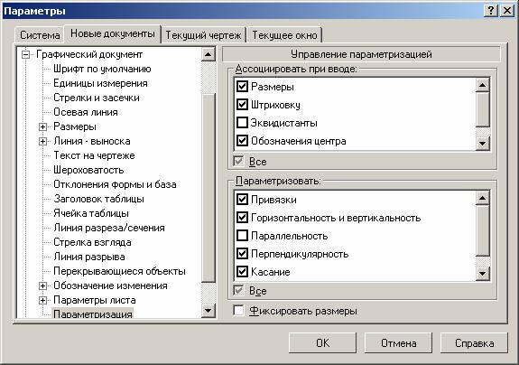Click the Обозначение изменения label
The height and width of the screenshot is (365, 519).
[110, 285]
